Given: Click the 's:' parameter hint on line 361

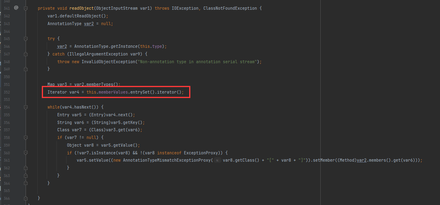Looking at the screenshot, I should tap(218, 160).
